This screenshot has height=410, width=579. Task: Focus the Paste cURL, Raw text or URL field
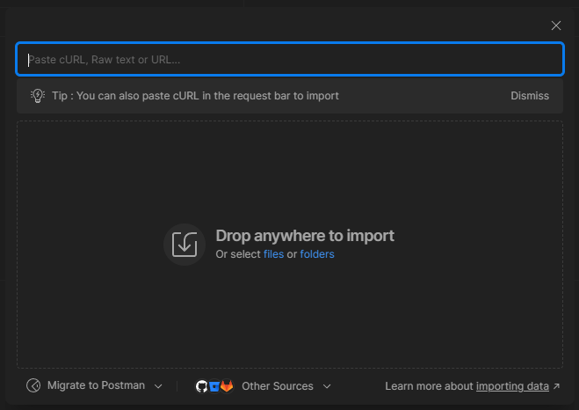(x=290, y=59)
